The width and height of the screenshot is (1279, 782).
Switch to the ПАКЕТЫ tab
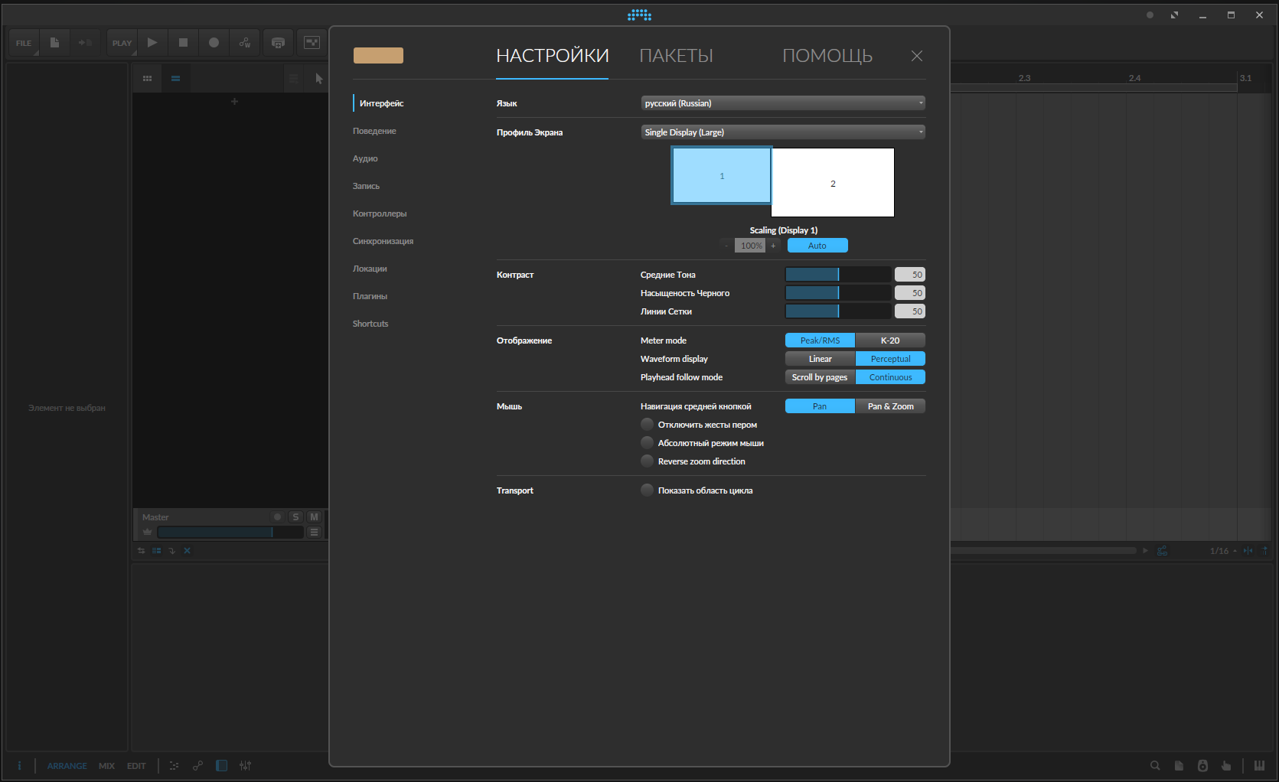click(x=676, y=56)
